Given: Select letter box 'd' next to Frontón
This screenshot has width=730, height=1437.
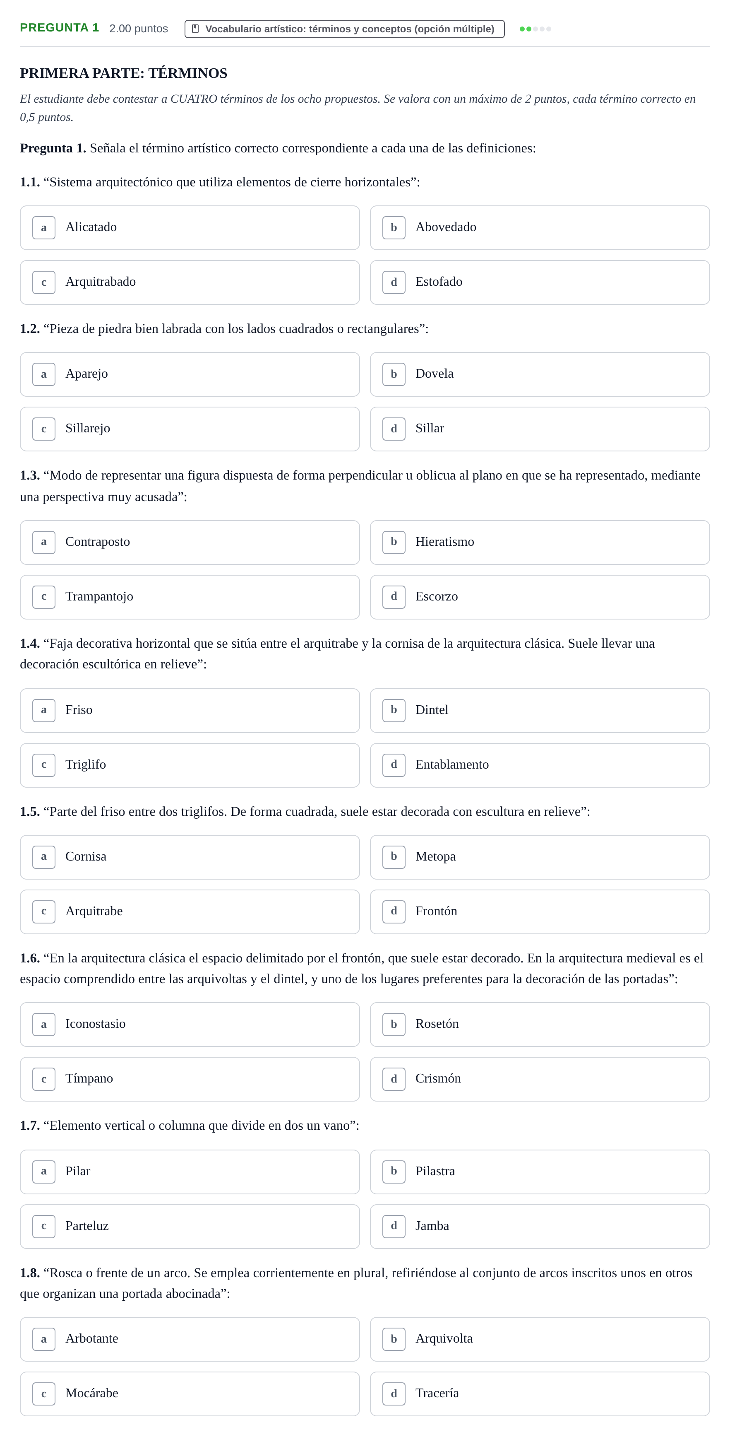Looking at the screenshot, I should coord(394,911).
